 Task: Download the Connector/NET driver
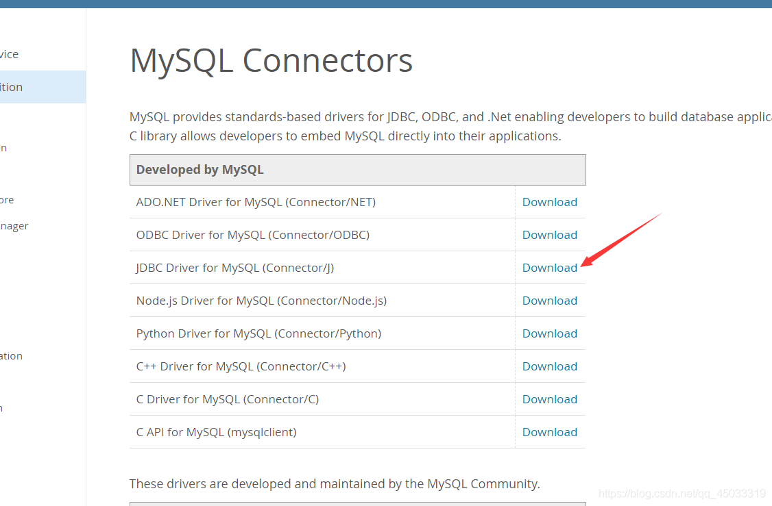(x=549, y=201)
